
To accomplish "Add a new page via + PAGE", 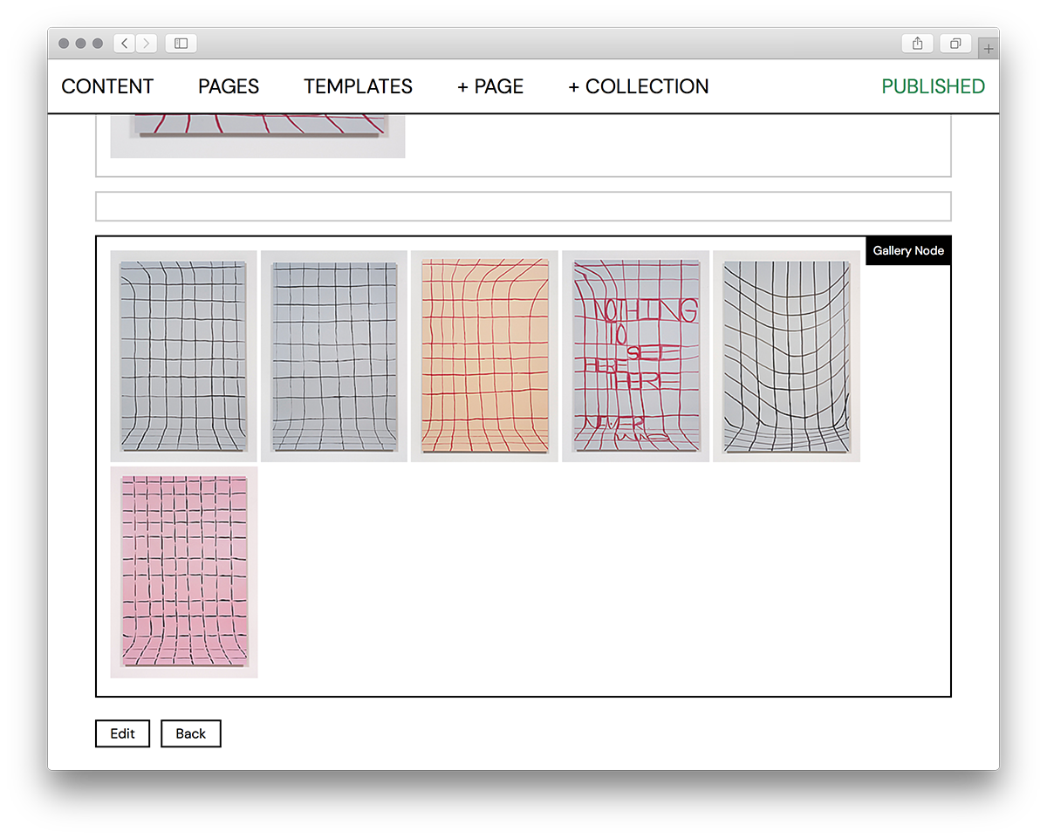I will click(490, 86).
